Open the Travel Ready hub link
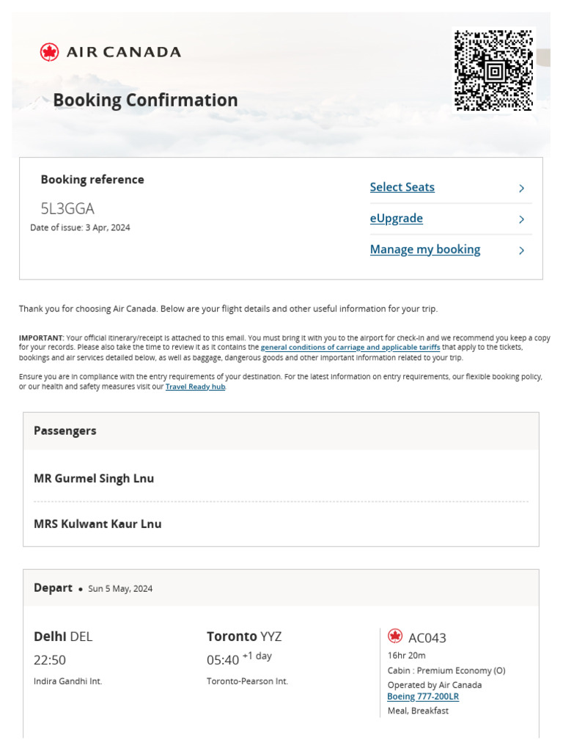Image resolution: width=563 pixels, height=751 pixels. tap(195, 387)
